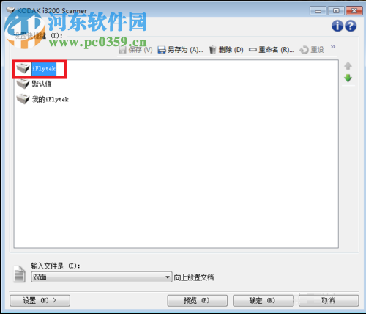Click the 设置 (N) > button

point(40,301)
